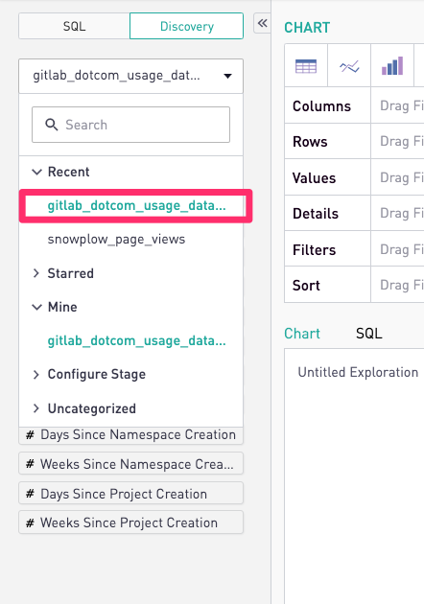Switch to the Discovery tab
The height and width of the screenshot is (604, 424).
tap(186, 26)
